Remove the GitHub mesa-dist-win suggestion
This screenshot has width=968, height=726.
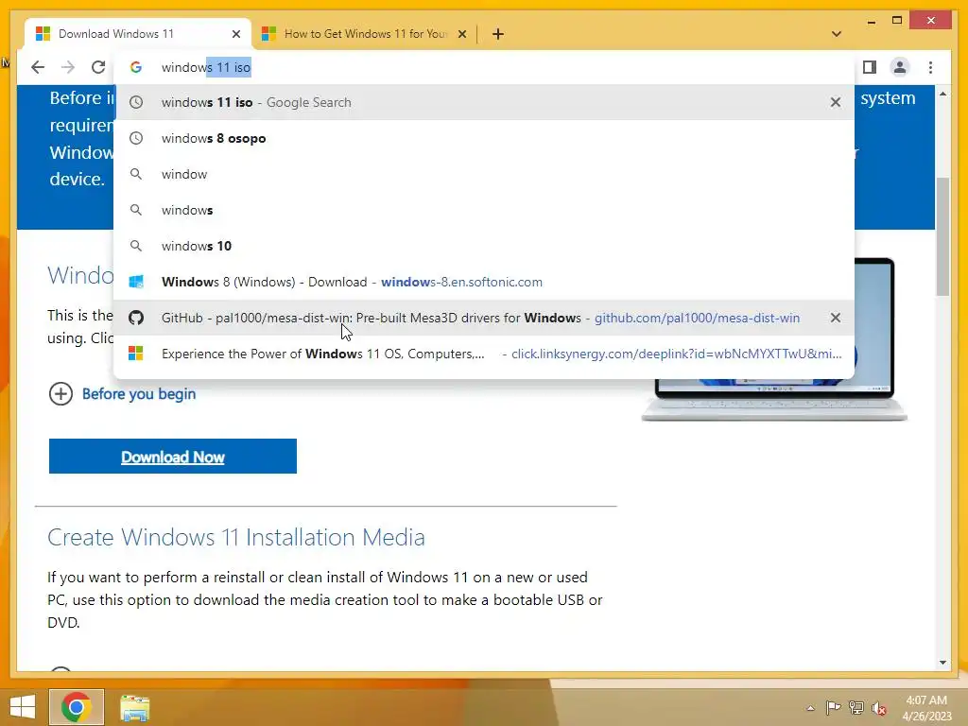click(x=836, y=318)
